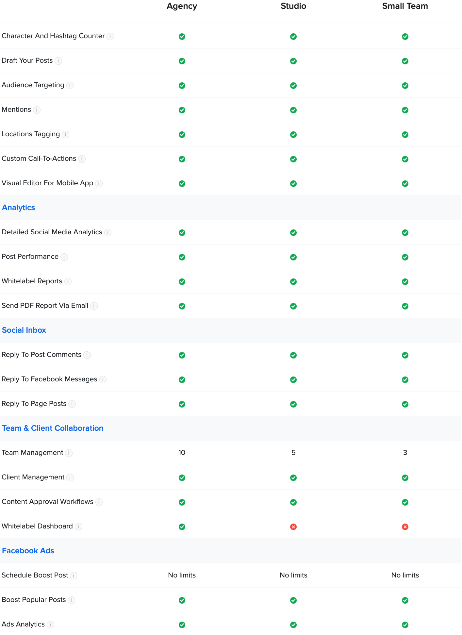
Task: Open info tooltip for Whitelabel Reports
Action: [x=68, y=281]
